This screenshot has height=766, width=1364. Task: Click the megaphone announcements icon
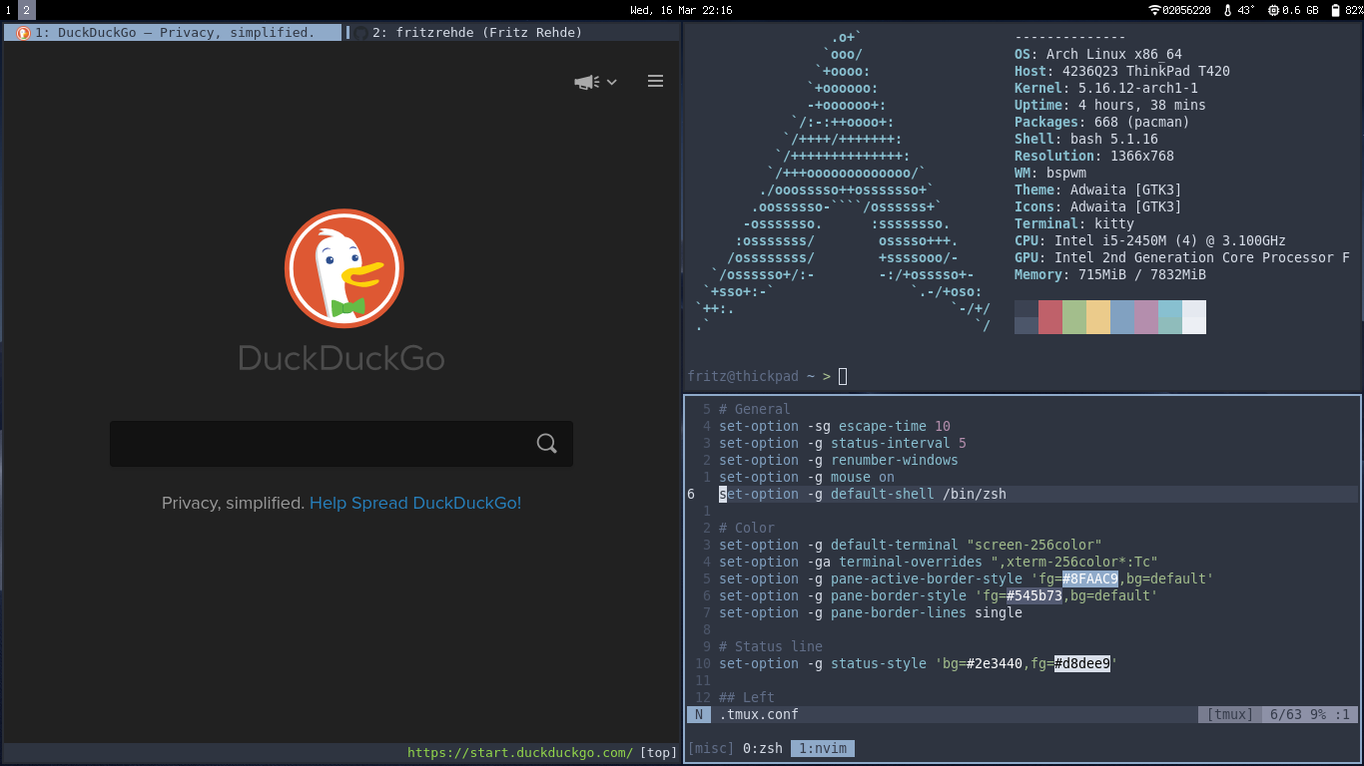(586, 82)
